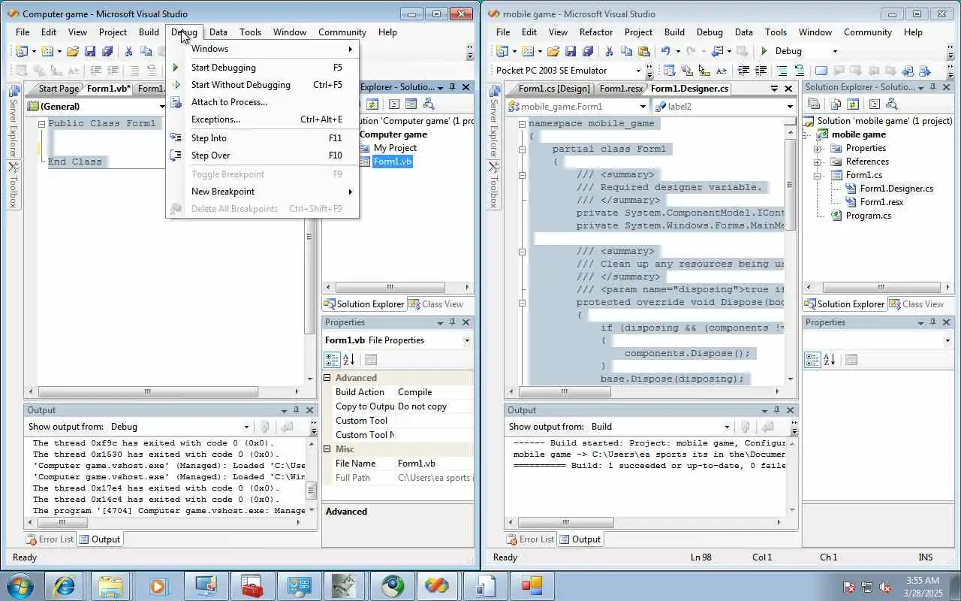
Task: Open label2 member dropdown in code editor
Action: point(790,107)
